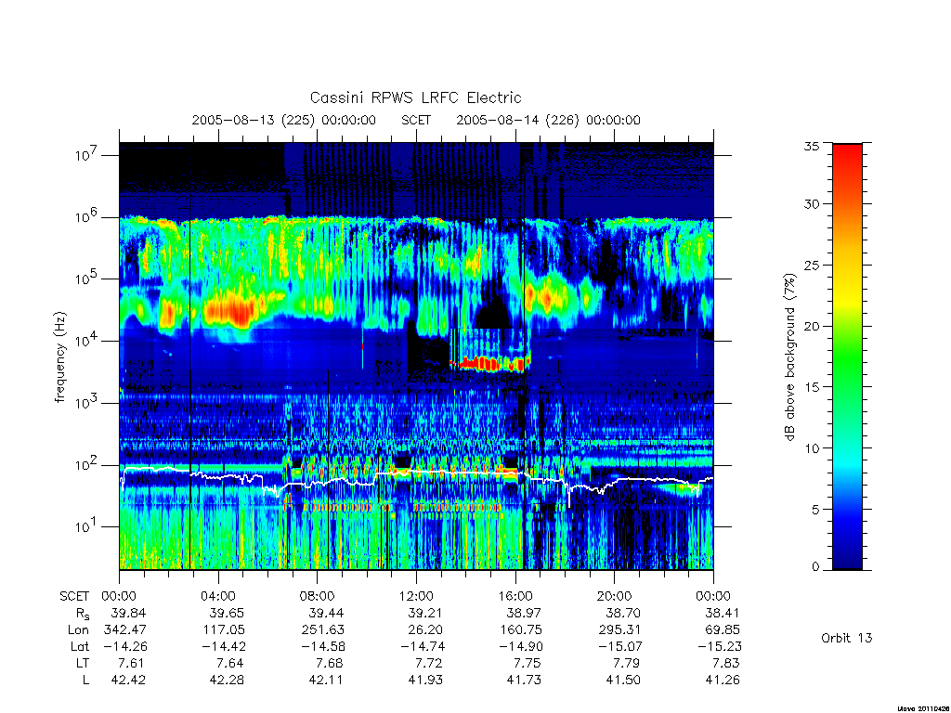Click the time tick label 12:00
This screenshot has height=713, width=951.
click(x=416, y=596)
